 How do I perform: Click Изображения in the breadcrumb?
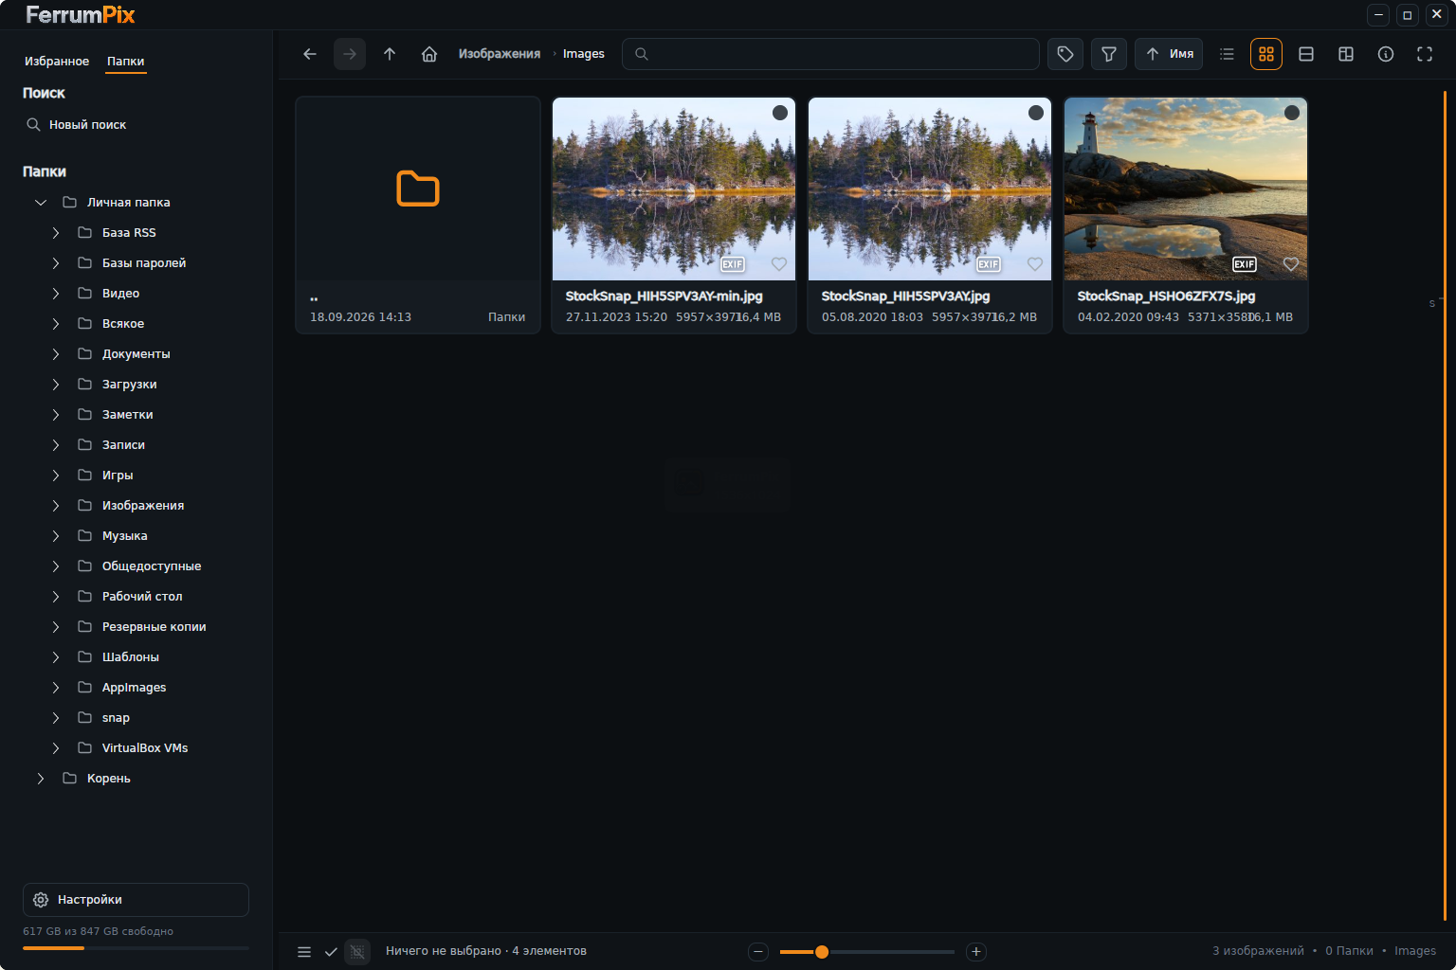click(500, 54)
